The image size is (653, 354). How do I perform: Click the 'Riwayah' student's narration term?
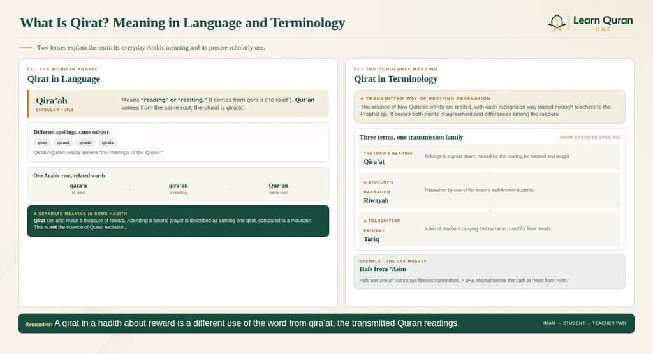click(376, 200)
